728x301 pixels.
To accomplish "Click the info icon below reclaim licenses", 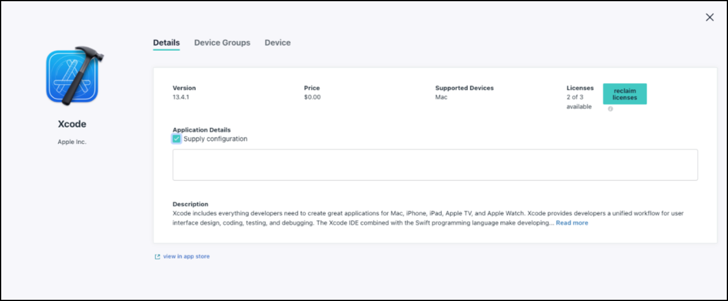I will tap(610, 109).
